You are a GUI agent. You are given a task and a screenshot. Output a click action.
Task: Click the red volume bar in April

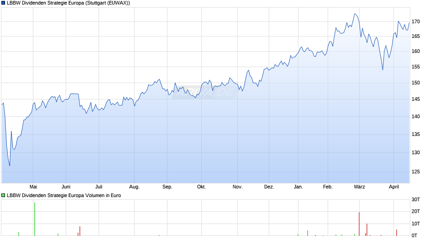[397, 233]
